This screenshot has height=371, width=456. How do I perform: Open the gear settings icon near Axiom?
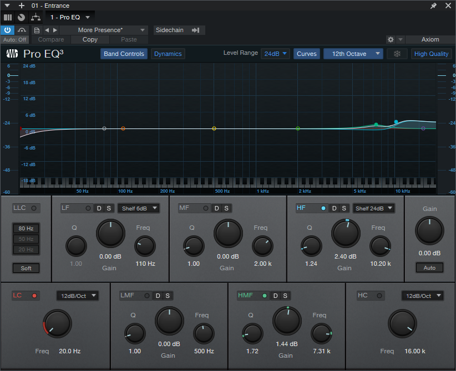[391, 39]
